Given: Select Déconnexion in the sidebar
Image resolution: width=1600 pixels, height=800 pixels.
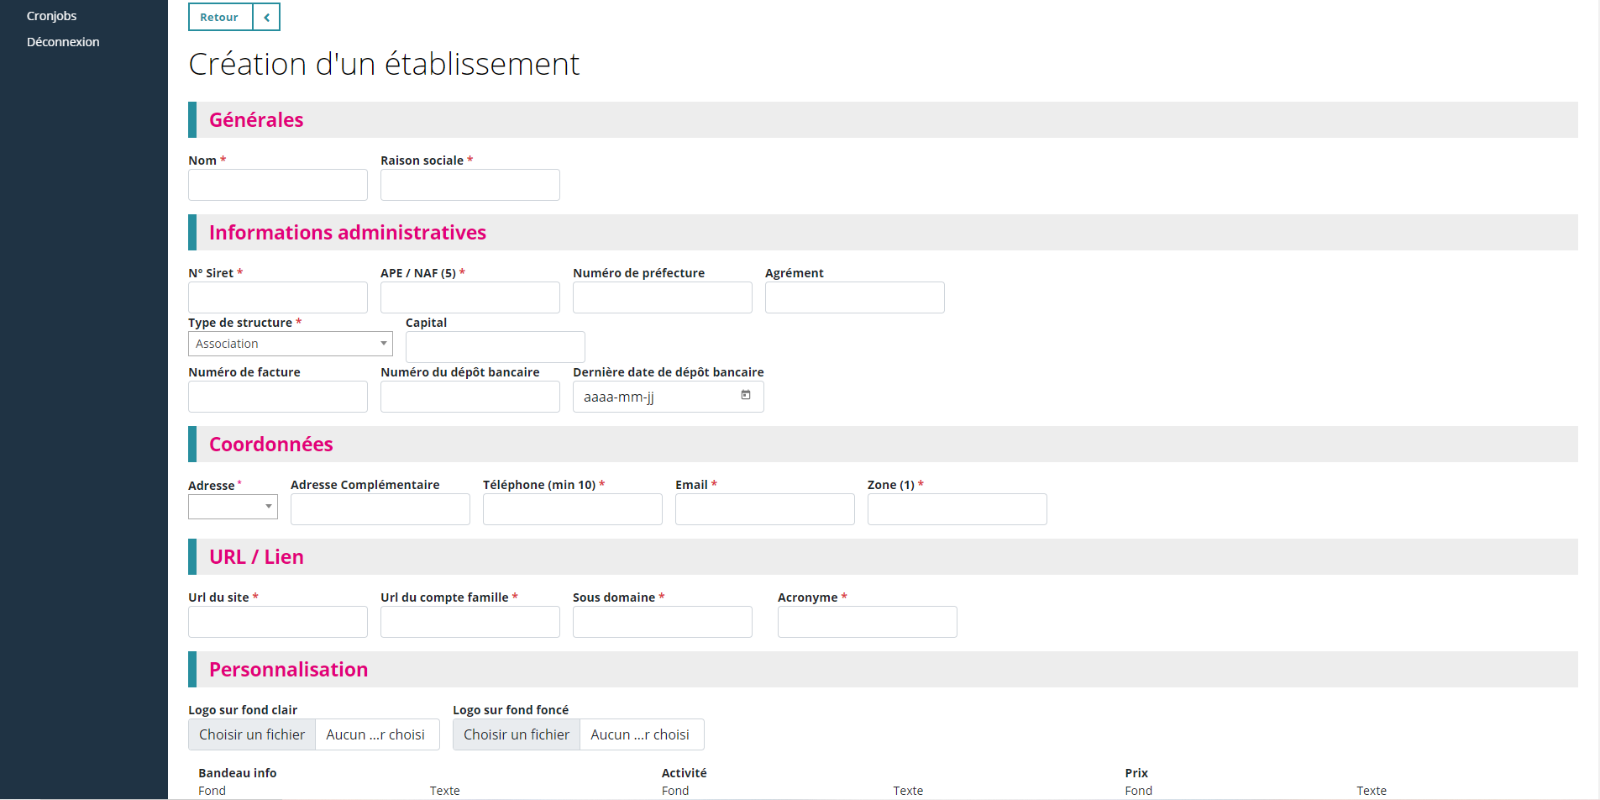Looking at the screenshot, I should coord(63,42).
